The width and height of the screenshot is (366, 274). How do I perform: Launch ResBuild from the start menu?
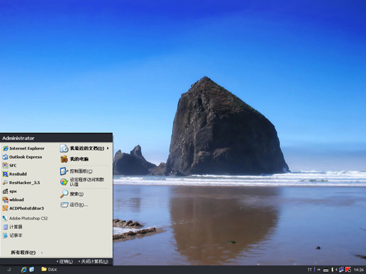[x=15, y=174]
